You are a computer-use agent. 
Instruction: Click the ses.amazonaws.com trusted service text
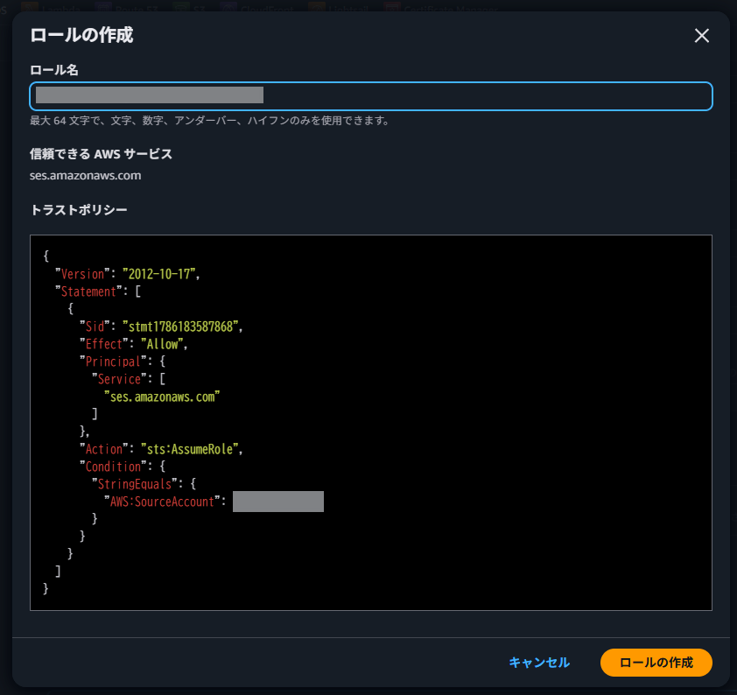click(85, 176)
